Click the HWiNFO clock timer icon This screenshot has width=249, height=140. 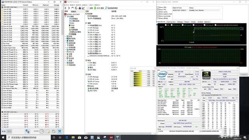coord(42,131)
